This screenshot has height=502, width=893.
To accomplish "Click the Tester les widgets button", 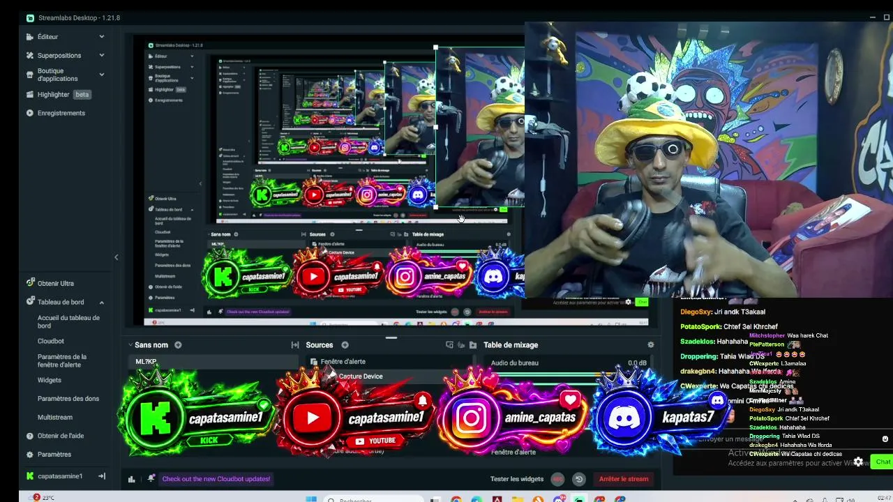I will coord(517,479).
